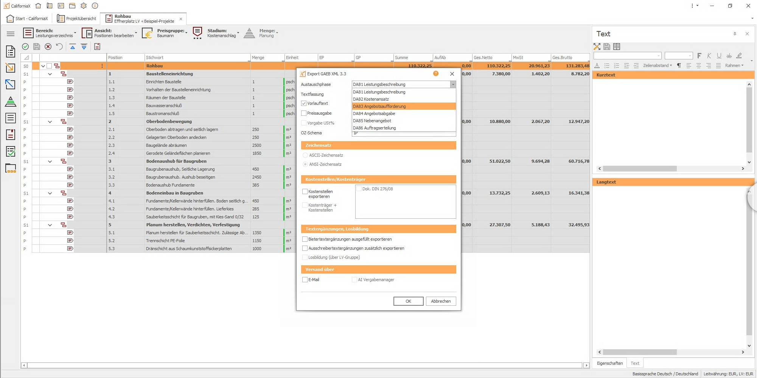The width and height of the screenshot is (757, 378).
Task: Click the green checkmark confirm icon
Action: point(25,47)
